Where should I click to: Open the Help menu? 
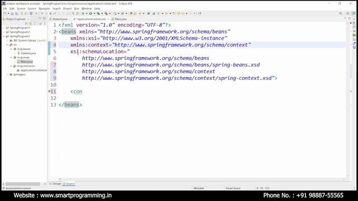tap(97, 8)
